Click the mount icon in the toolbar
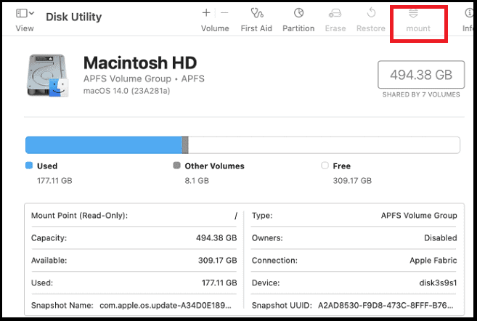477x321 pixels. click(418, 13)
